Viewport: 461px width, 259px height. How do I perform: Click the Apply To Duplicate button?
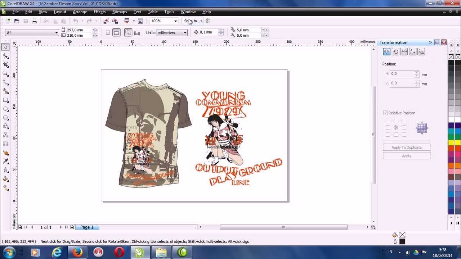point(407,147)
